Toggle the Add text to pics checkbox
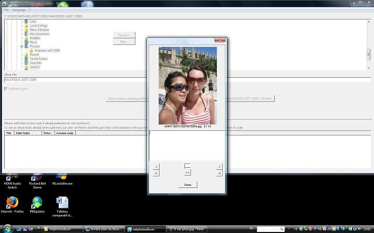The image size is (374, 233). (6, 89)
